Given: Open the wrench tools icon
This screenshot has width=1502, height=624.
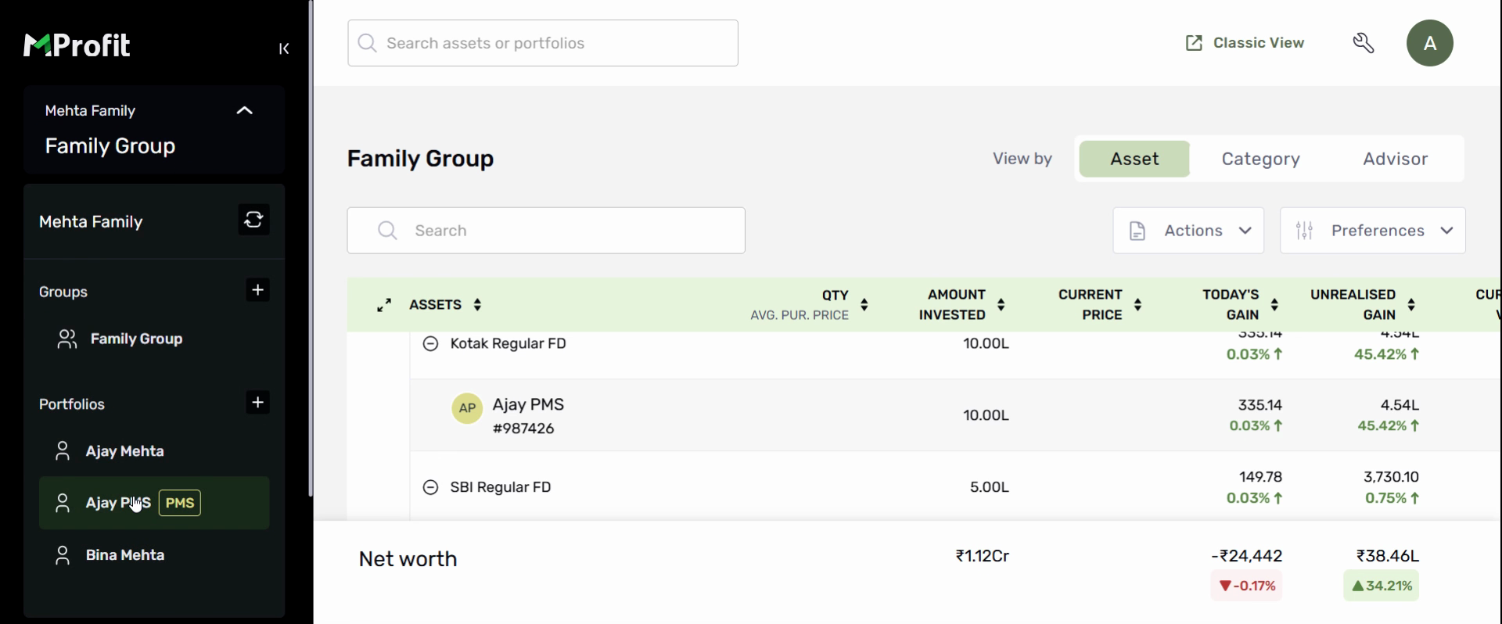Looking at the screenshot, I should point(1364,43).
